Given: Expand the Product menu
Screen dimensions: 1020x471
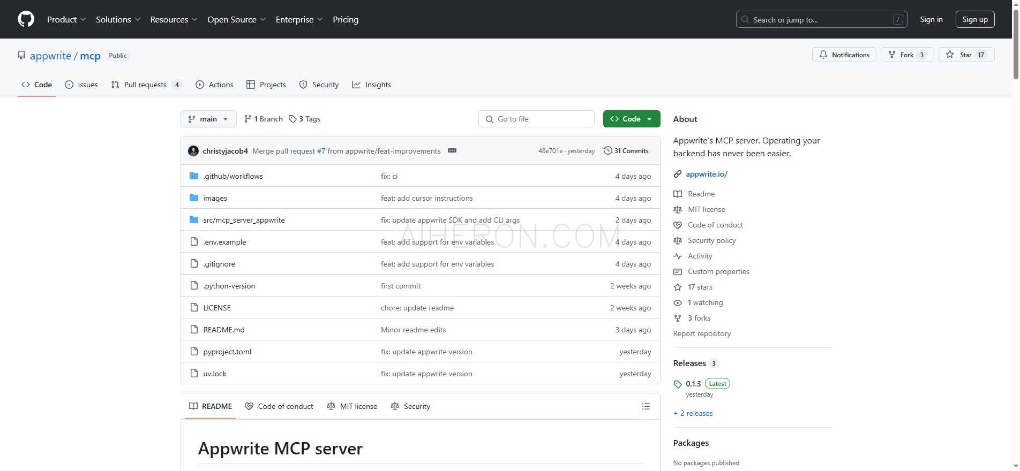Looking at the screenshot, I should click(66, 19).
